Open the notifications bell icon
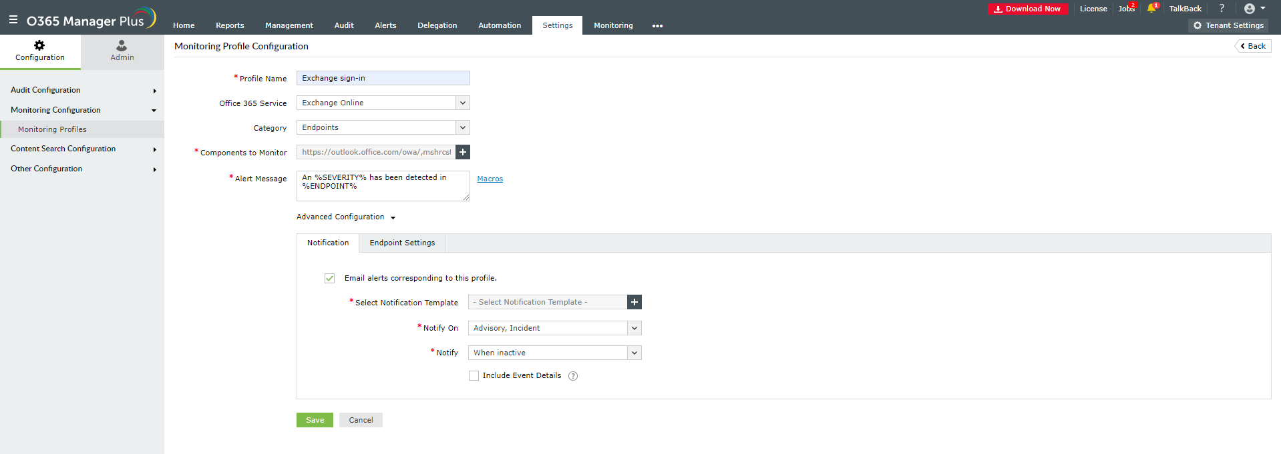The image size is (1281, 454). [x=1151, y=9]
